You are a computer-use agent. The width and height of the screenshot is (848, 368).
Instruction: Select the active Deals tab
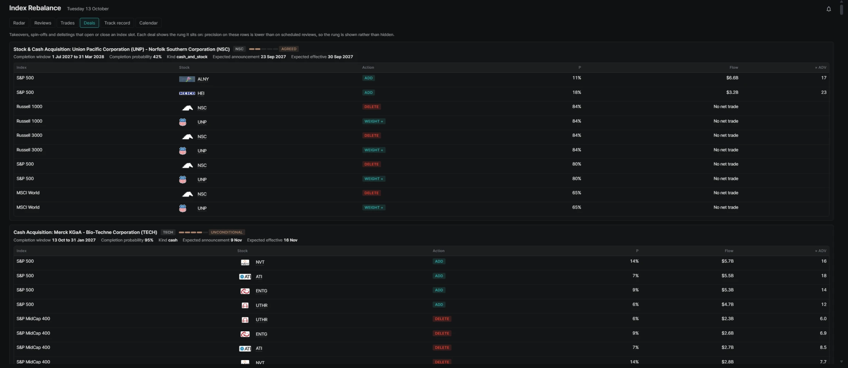point(89,23)
